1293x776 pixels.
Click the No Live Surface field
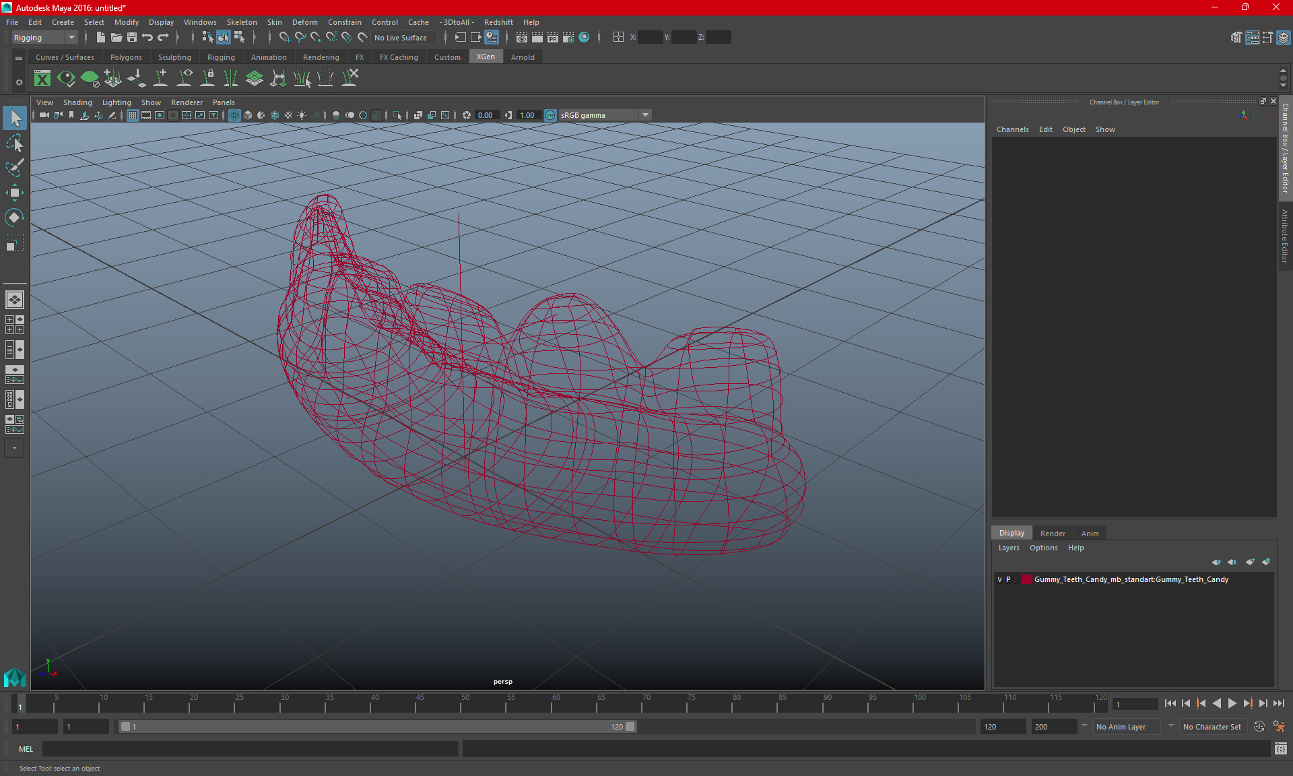(404, 38)
